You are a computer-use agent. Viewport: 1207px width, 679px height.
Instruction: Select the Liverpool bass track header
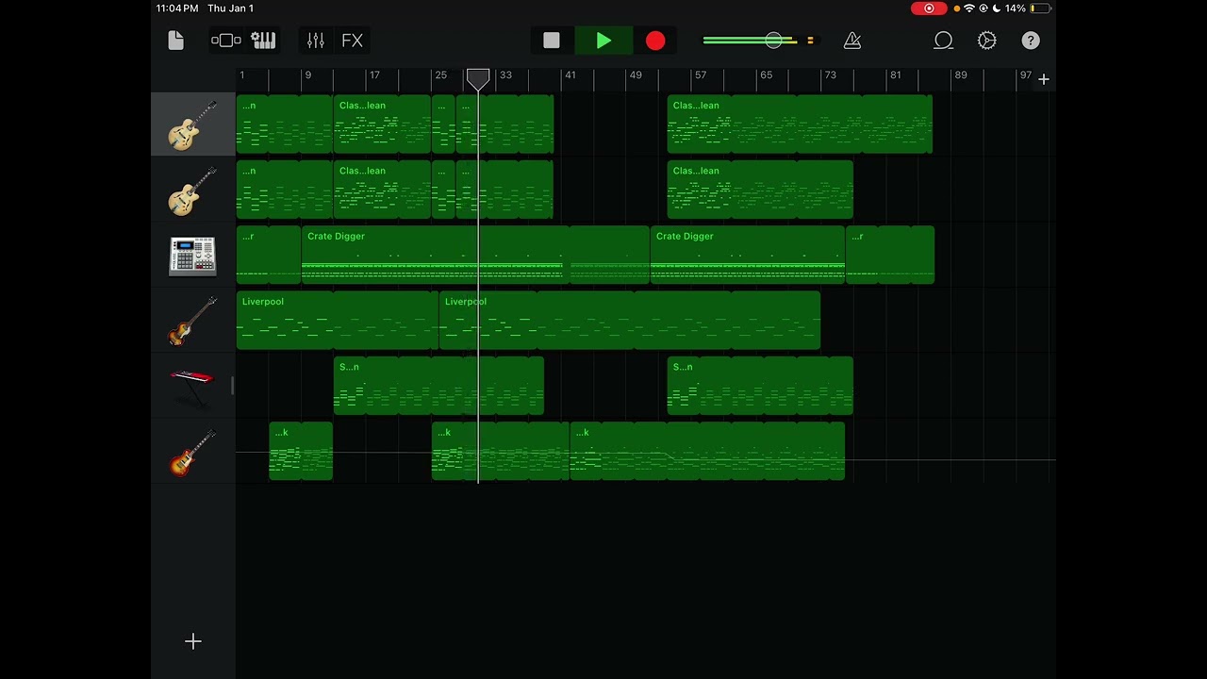point(193,320)
